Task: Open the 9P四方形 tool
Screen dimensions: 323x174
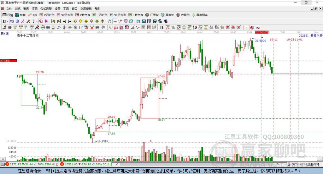Action: pyautogui.click(x=65, y=15)
